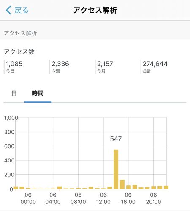
Task: Tap this month's count 2,157
Action: tap(105, 64)
